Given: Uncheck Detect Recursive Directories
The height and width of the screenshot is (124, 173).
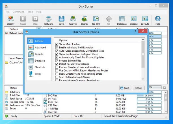Looking at the screenshot, I should coord(57,64).
